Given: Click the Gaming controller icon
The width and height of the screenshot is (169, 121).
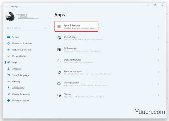Looking at the screenshot, I should (x=9, y=82).
